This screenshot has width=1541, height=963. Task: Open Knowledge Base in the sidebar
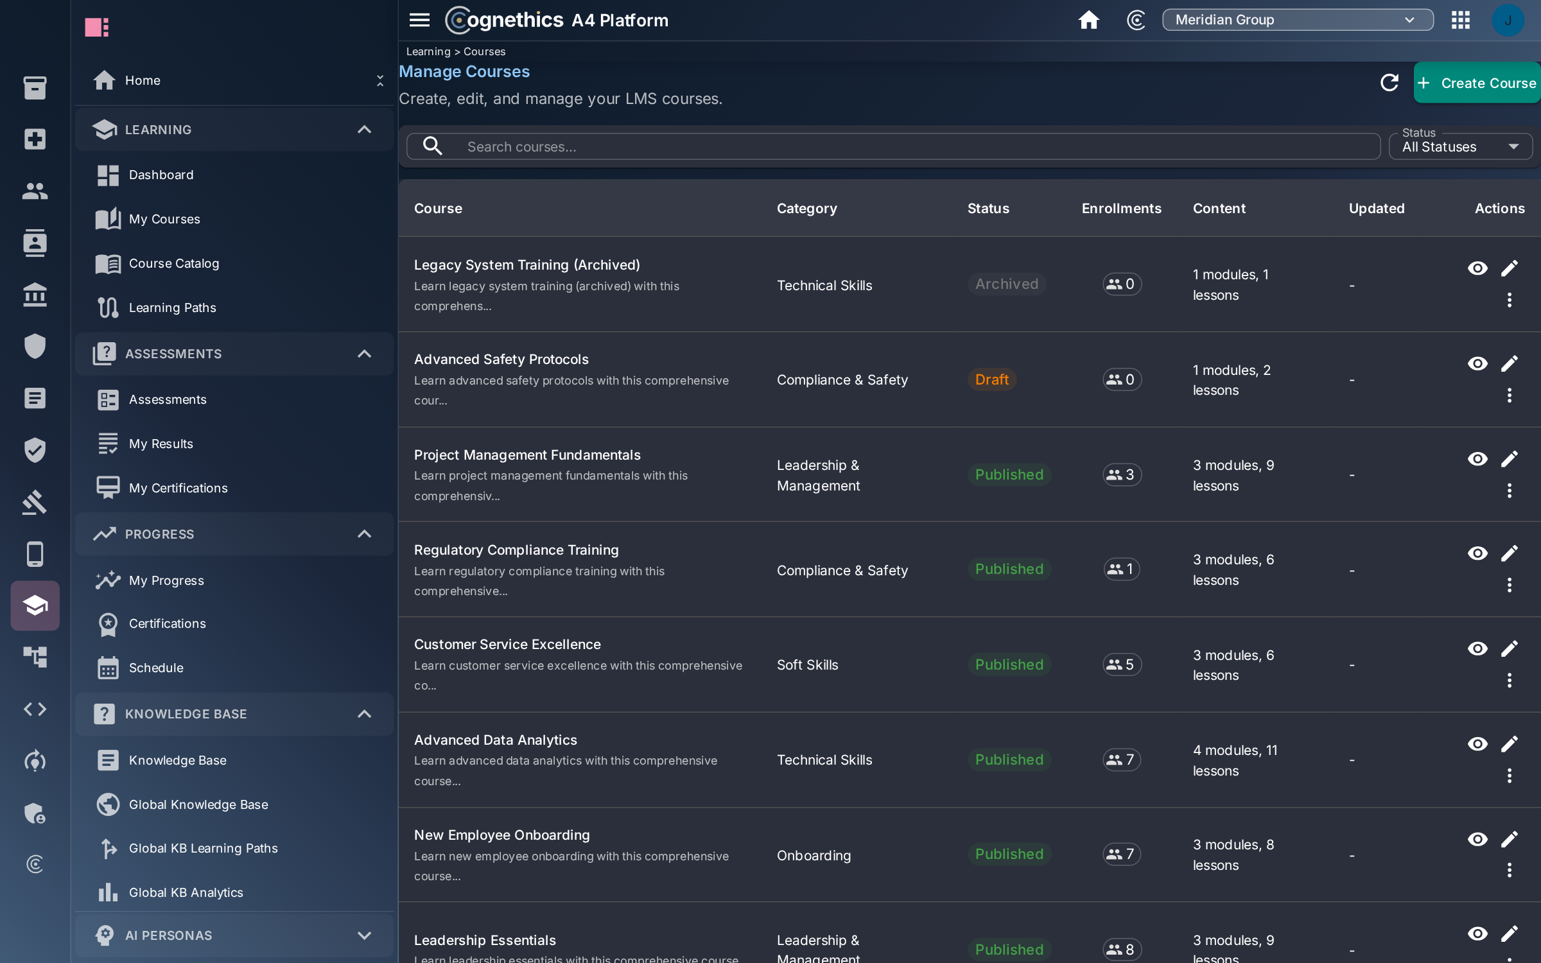(234, 760)
